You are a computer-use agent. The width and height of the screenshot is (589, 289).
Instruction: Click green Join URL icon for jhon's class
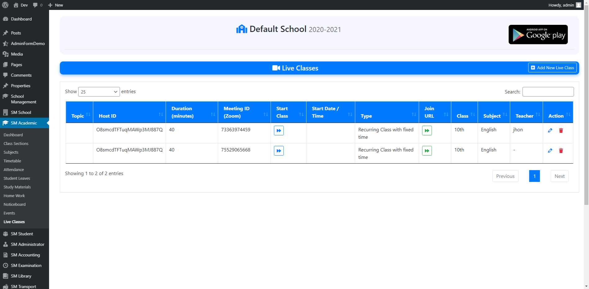[x=427, y=131]
